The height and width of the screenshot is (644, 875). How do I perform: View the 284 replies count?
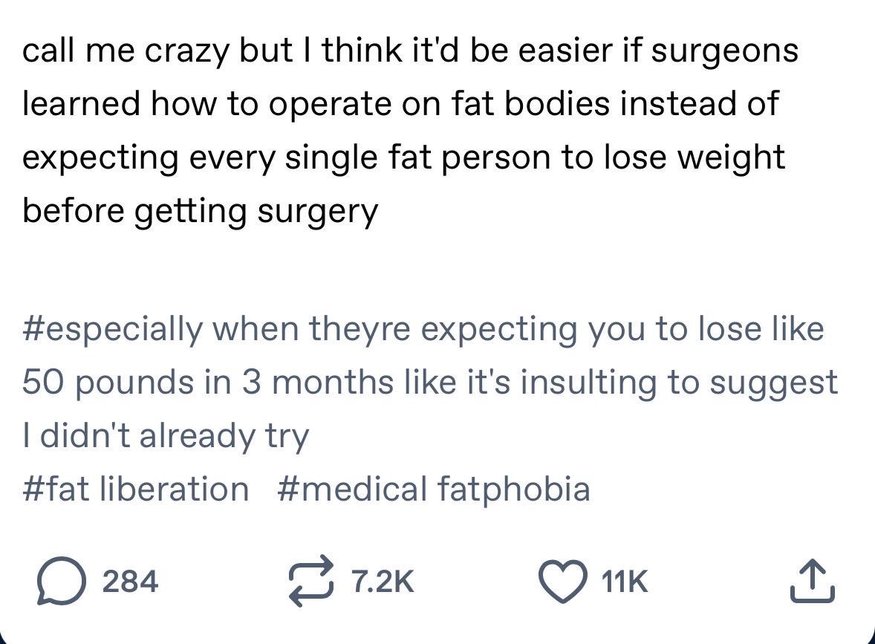130,582
